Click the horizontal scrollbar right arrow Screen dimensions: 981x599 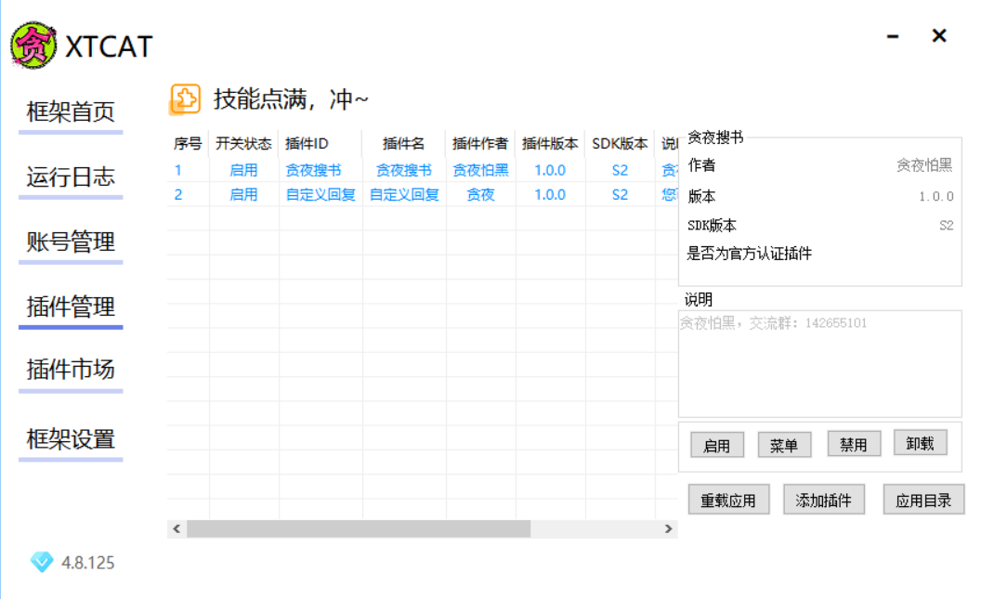(x=668, y=528)
